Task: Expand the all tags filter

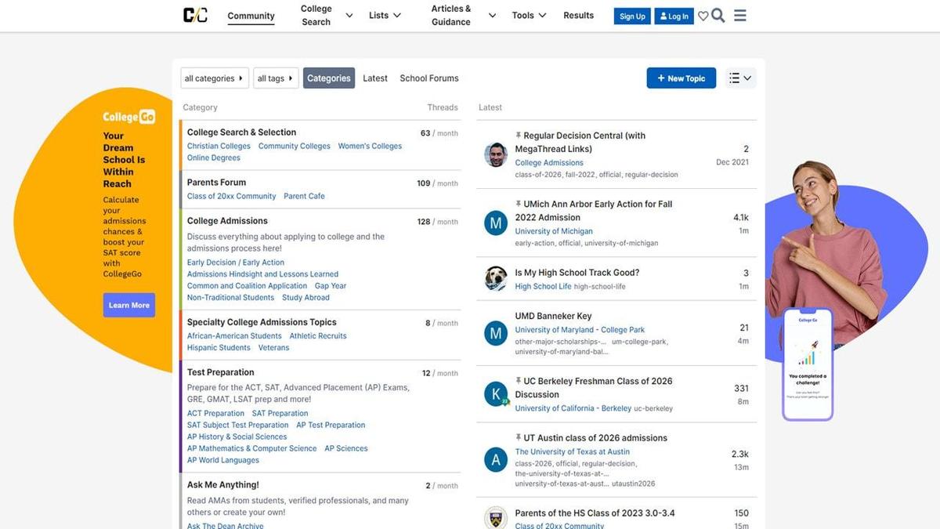Action: (x=276, y=78)
